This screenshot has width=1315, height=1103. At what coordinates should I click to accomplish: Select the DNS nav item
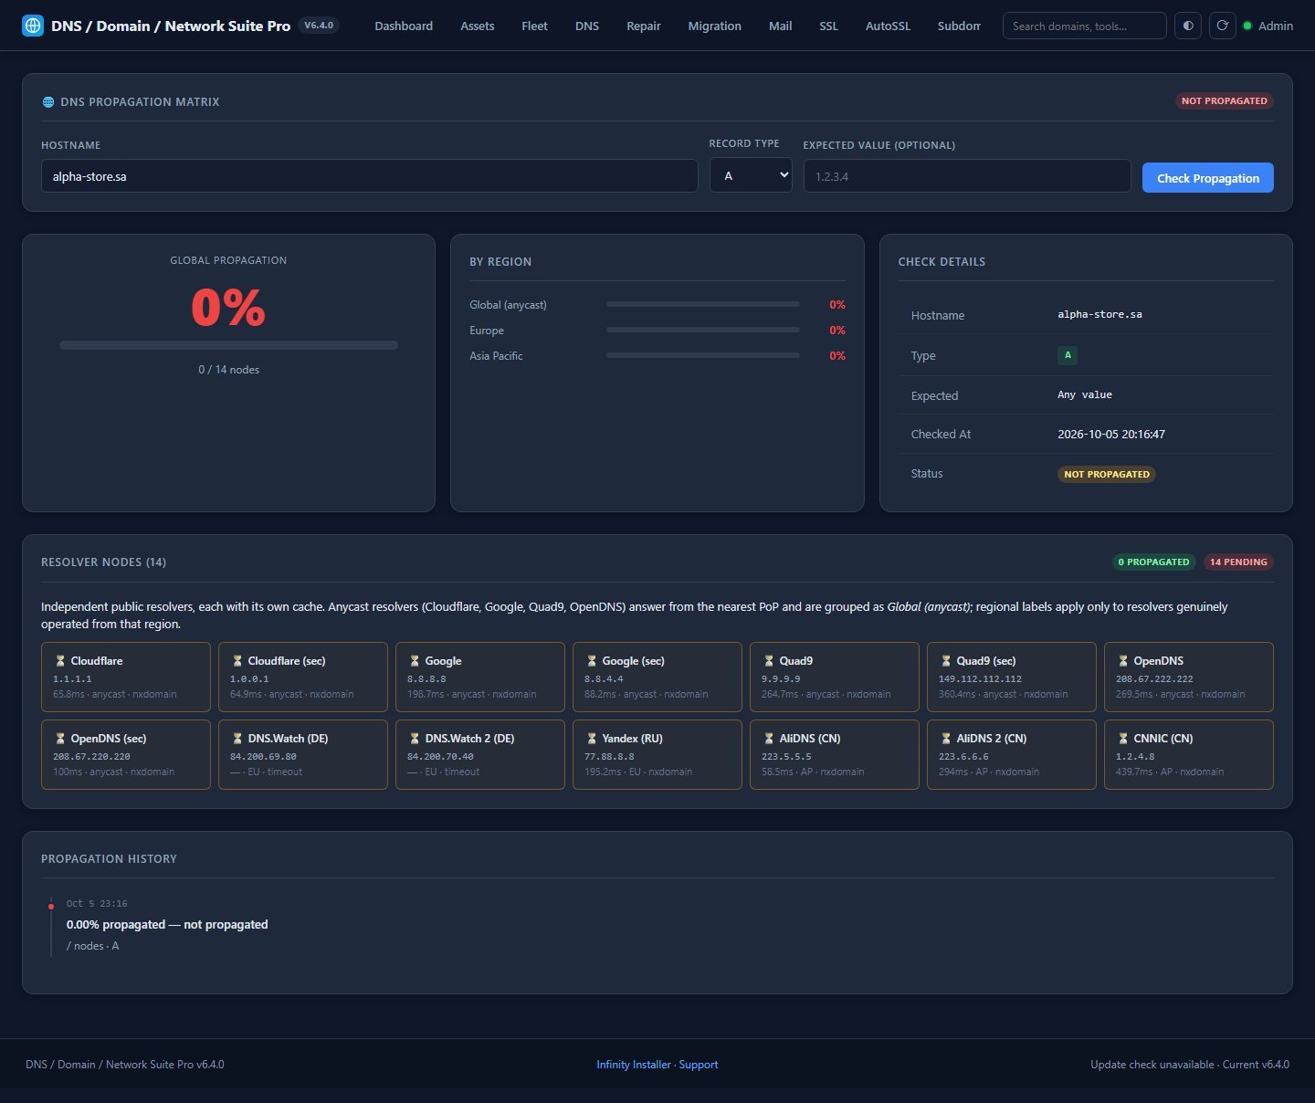[587, 26]
